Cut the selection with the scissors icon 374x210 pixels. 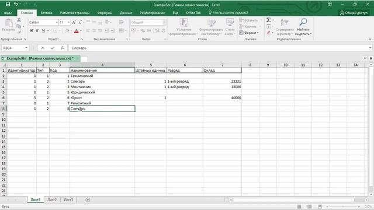(19, 20)
